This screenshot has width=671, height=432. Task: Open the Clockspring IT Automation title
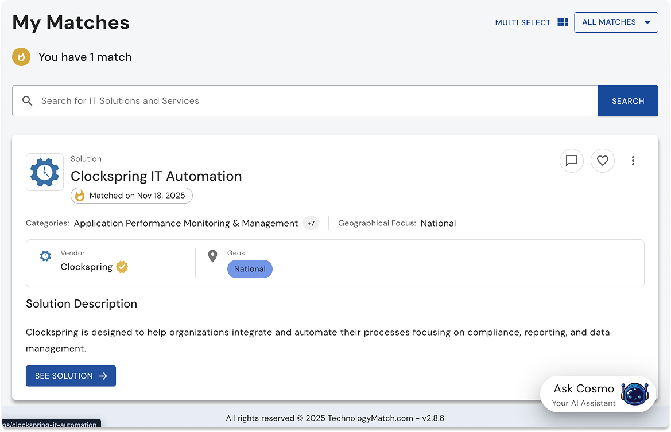click(x=156, y=176)
